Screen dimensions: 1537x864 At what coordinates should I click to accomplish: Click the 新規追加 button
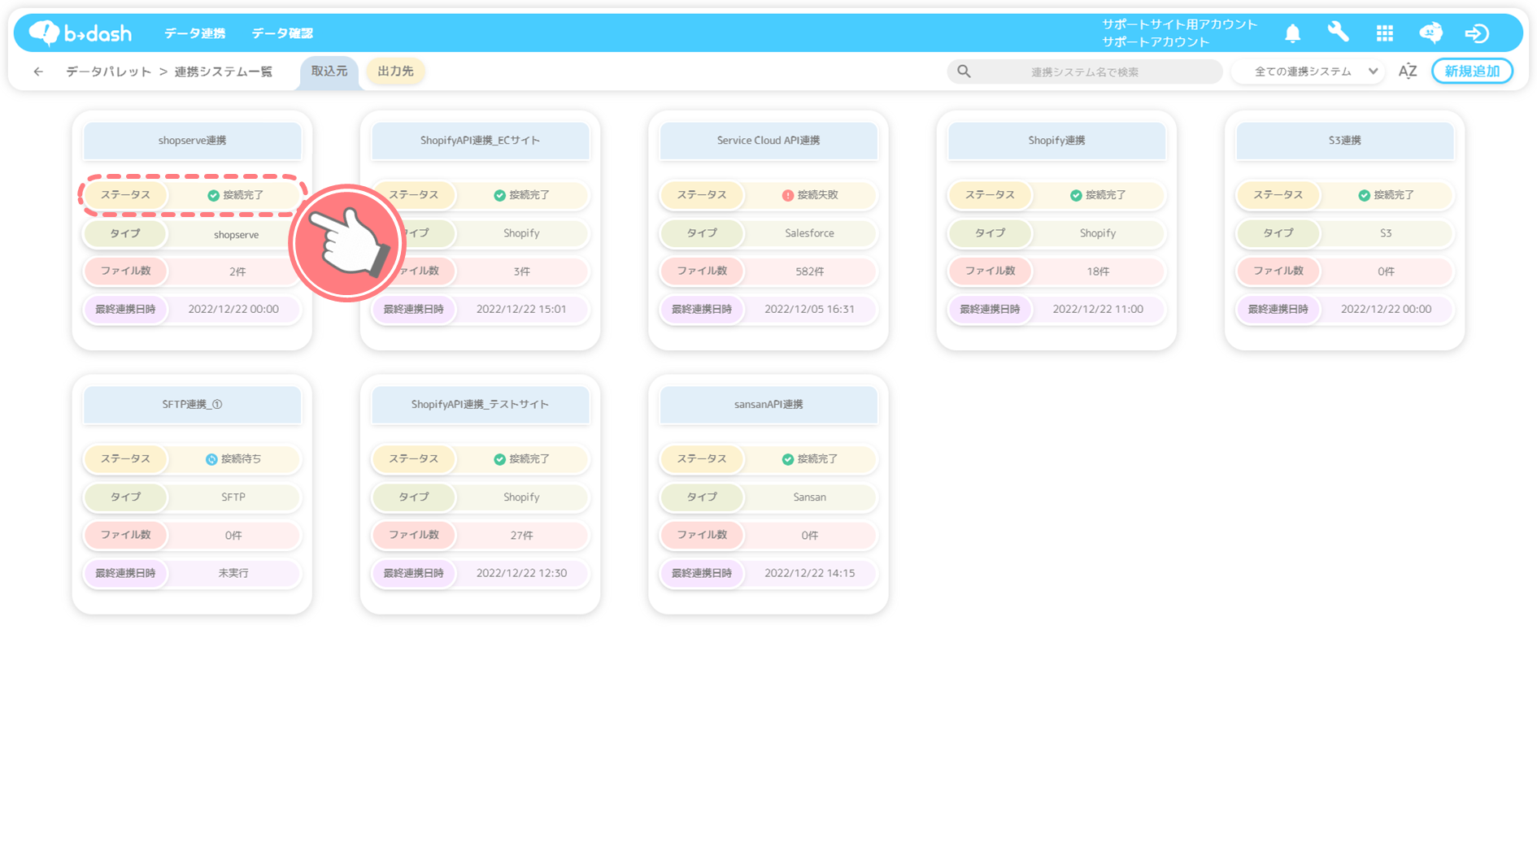click(1472, 72)
